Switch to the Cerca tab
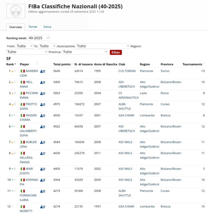This screenshot has width=214, height=214. [47, 27]
